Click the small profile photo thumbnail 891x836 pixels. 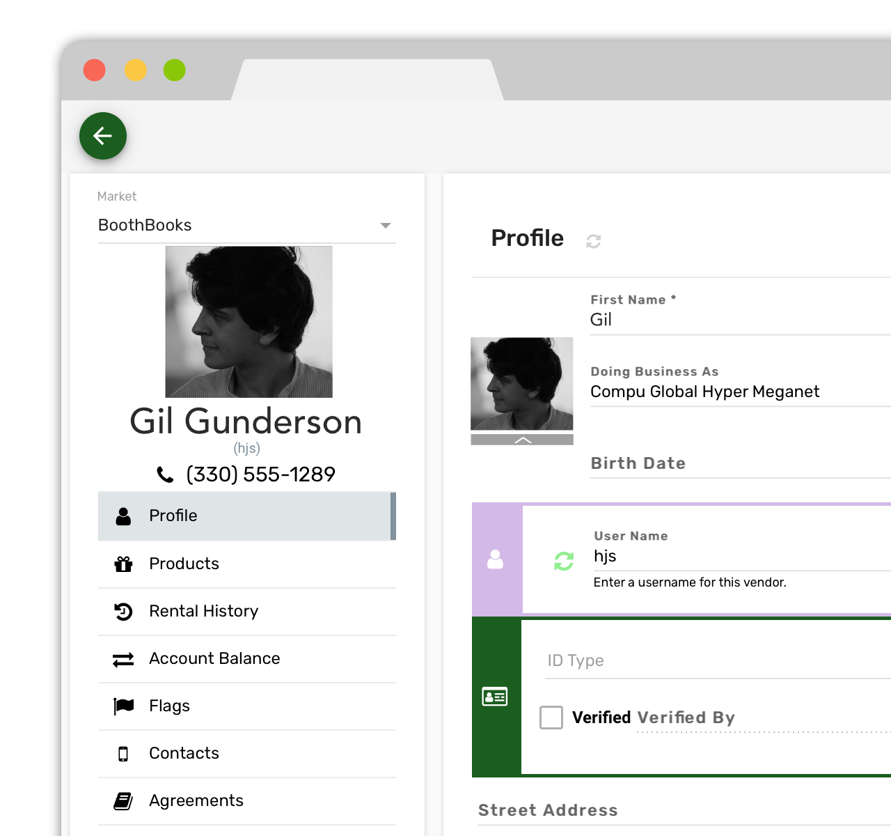coord(522,384)
